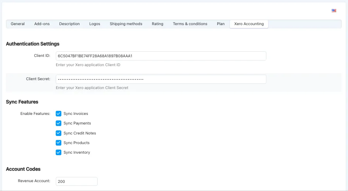Click the 'Client Secret:' label
The width and height of the screenshot is (348, 191).
pos(38,79)
